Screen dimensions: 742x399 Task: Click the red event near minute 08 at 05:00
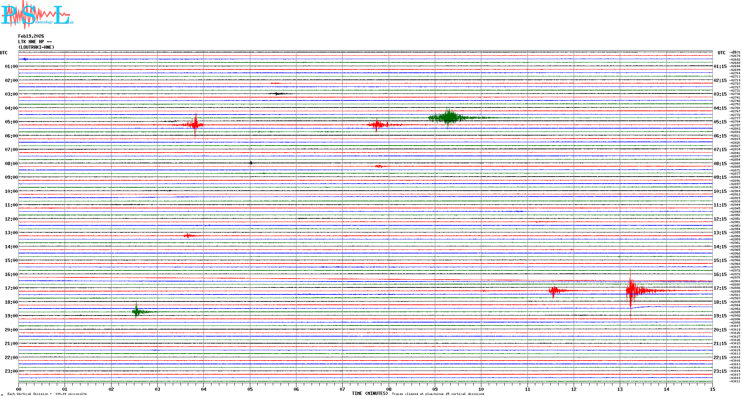pos(377,125)
